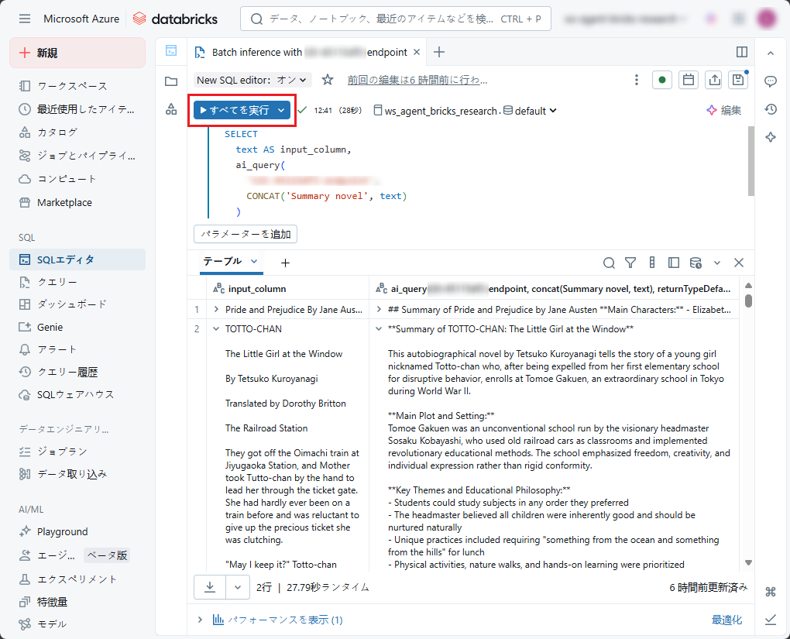Screen dimensions: 790x639
Task: Toggle the side panel layout icon
Action: 742,52
